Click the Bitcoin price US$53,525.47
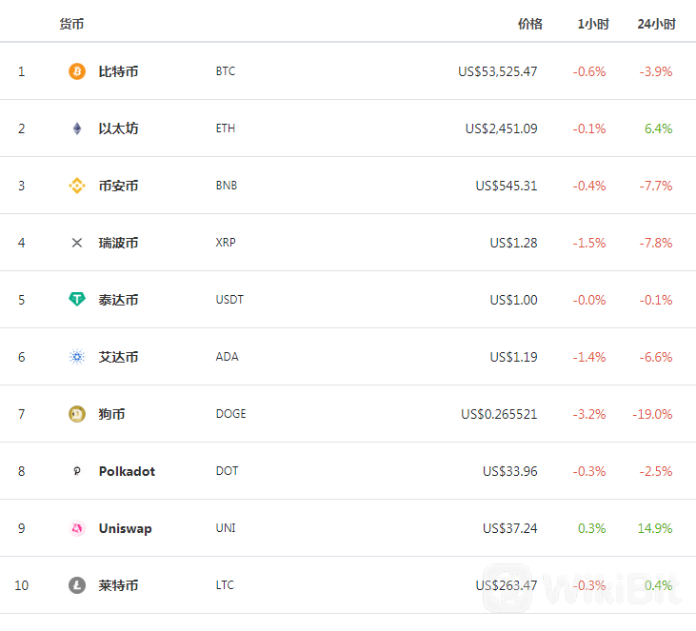Screen dimensions: 696x631 click(x=497, y=71)
